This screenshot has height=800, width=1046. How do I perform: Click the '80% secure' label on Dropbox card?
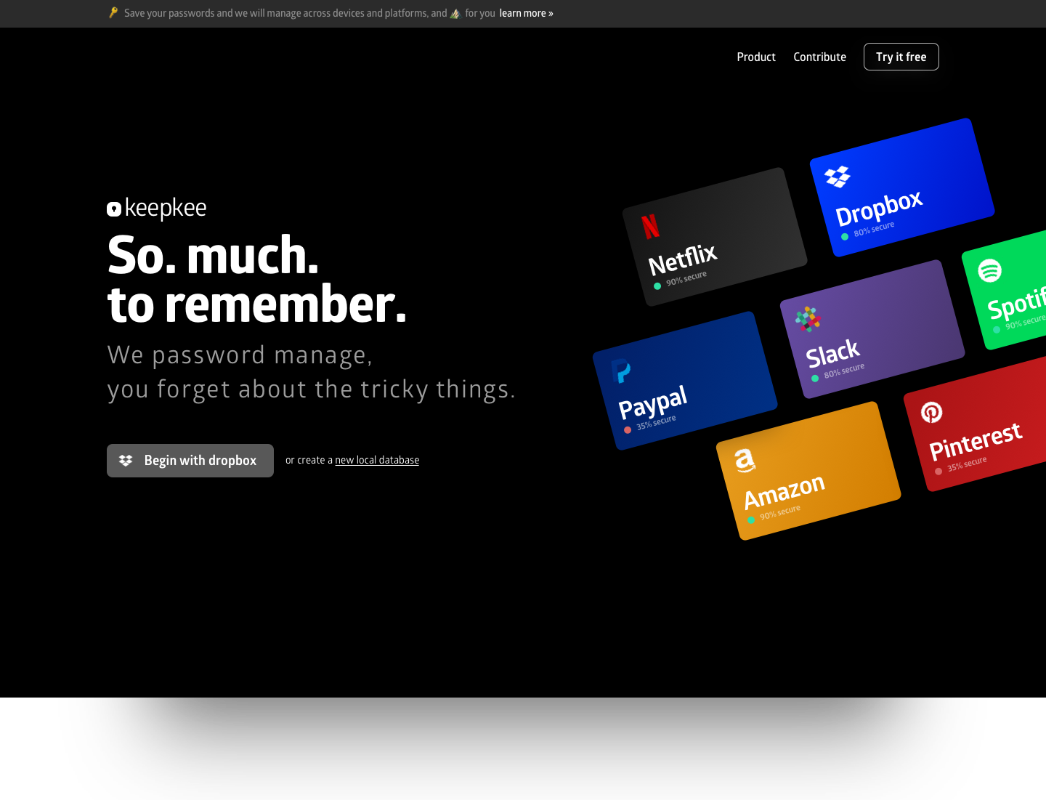click(874, 229)
